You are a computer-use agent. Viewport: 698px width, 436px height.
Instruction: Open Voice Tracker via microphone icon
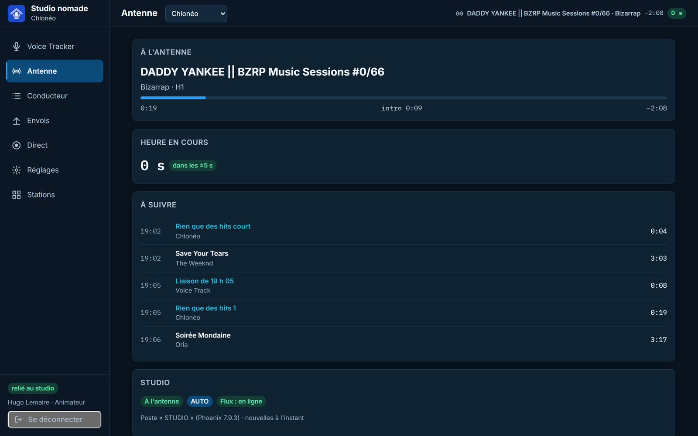coord(17,47)
